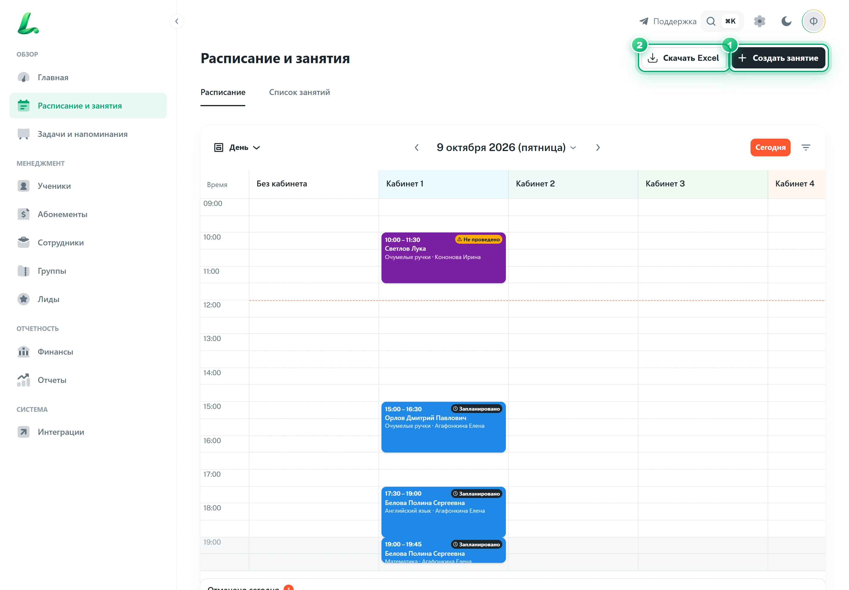The width and height of the screenshot is (849, 590).
Task: Click the green L logo
Action: click(28, 23)
